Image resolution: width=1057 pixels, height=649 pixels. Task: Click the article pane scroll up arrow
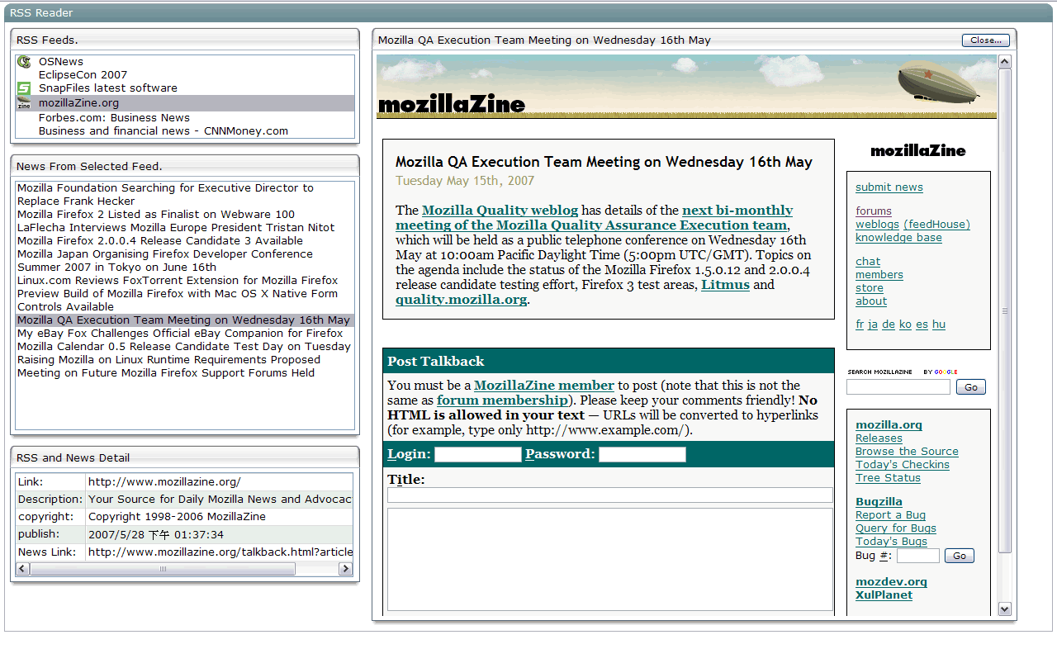[x=1005, y=61]
